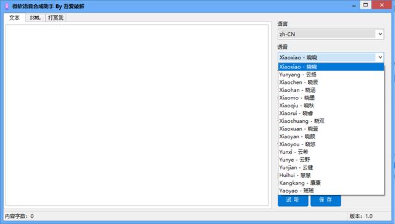Viewport: 395px width, 224px height.
Task: Open the language zh-CN dropdown arrow
Action: tap(380, 34)
